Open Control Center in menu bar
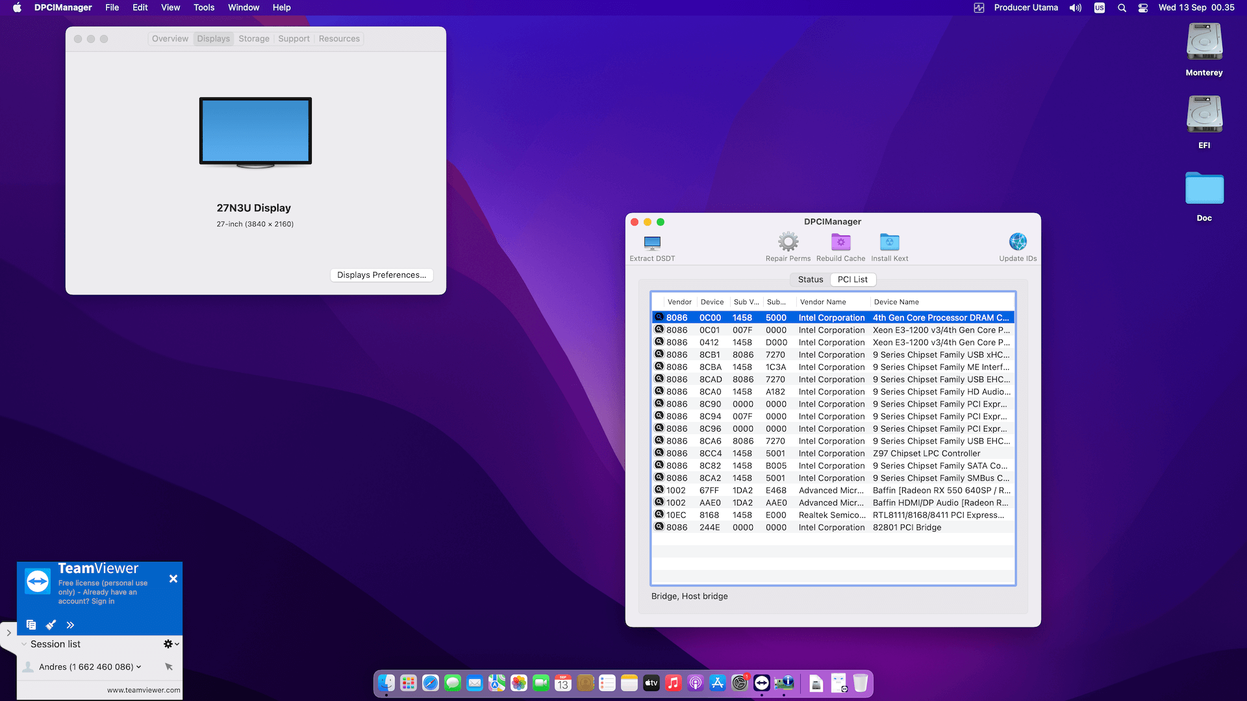This screenshot has width=1247, height=701. click(x=1143, y=8)
